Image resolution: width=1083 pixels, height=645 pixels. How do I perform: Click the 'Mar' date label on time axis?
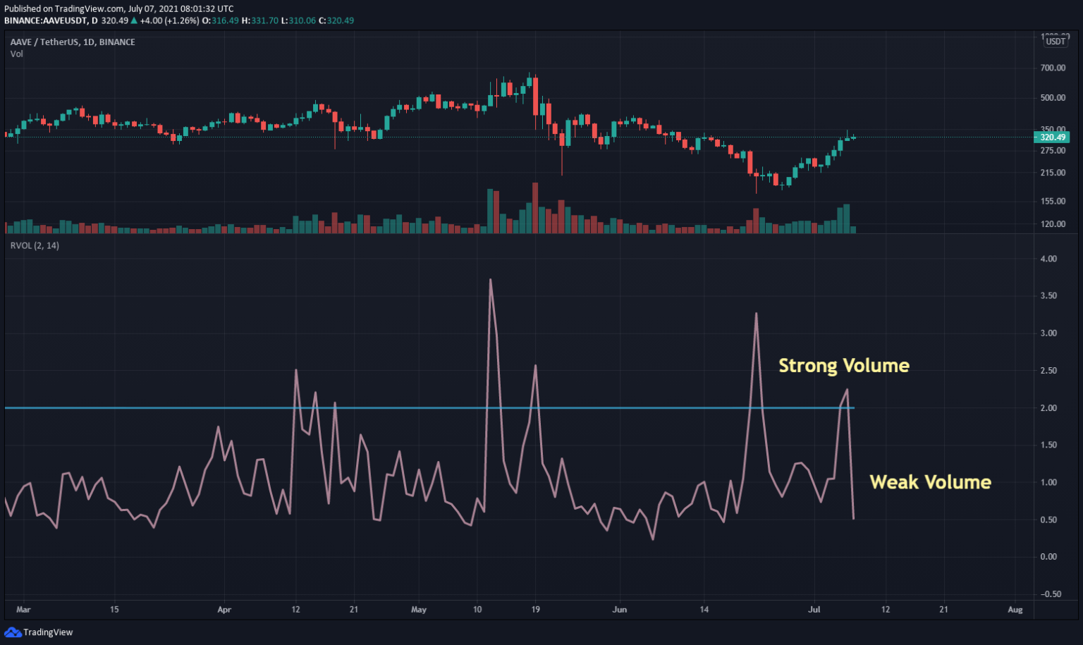tap(23, 609)
